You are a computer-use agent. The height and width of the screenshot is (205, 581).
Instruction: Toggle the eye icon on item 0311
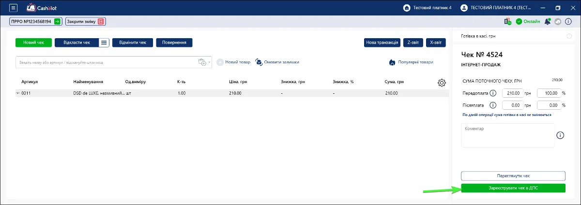(18, 93)
